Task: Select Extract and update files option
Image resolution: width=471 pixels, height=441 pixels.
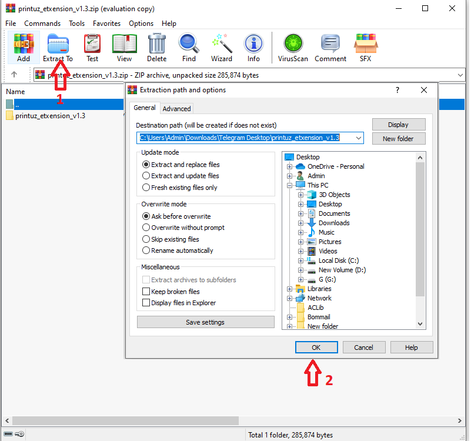Action: click(146, 176)
